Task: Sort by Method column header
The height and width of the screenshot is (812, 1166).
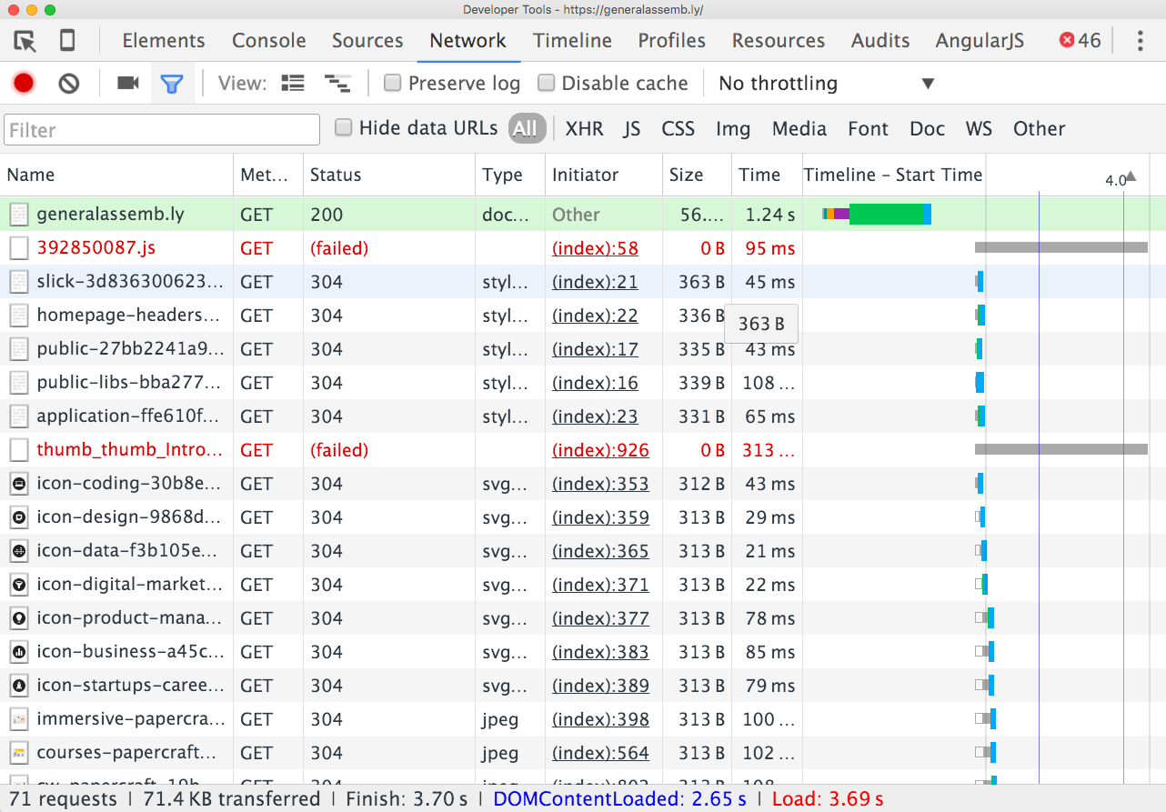Action: pos(267,175)
